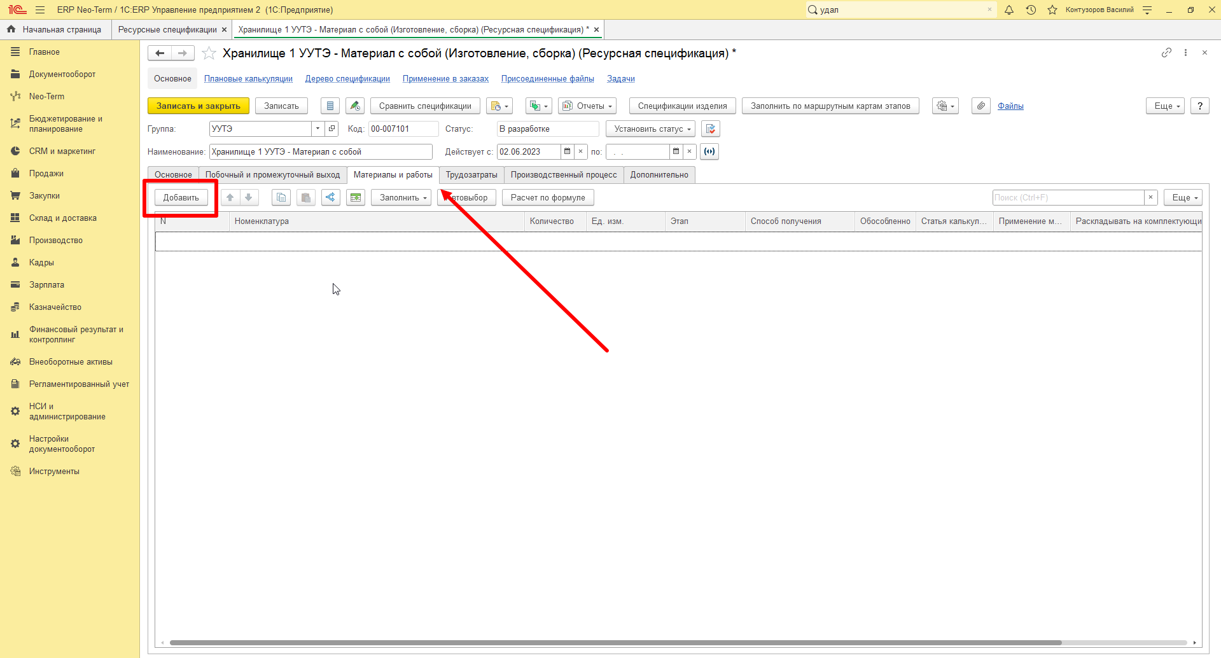The height and width of the screenshot is (658, 1221).
Task: Open the history clock icon in title bar
Action: (1031, 10)
